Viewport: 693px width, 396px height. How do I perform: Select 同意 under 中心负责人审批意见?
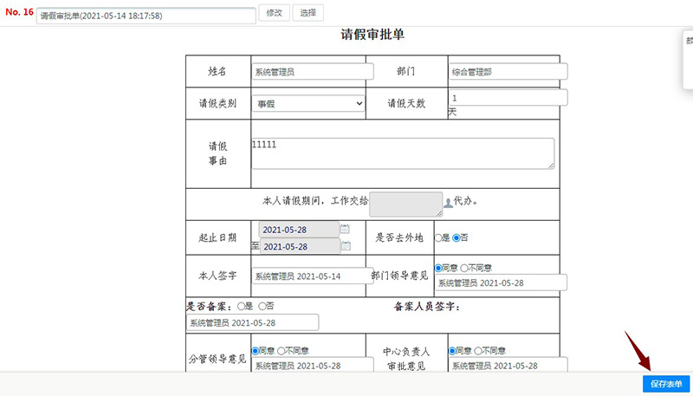[x=452, y=351]
